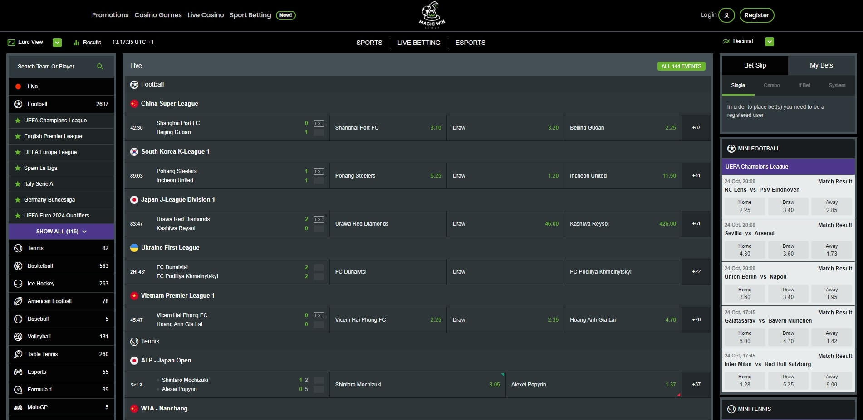
Task: Click the search magnifier icon
Action: pyautogui.click(x=100, y=67)
